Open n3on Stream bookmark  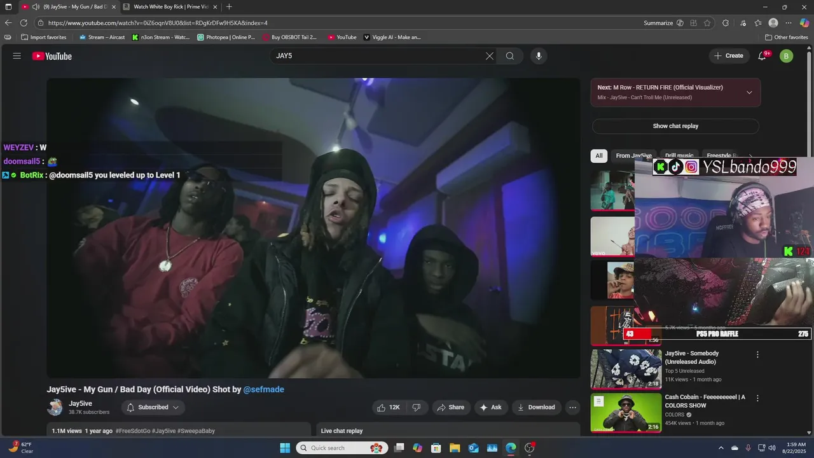coord(161,37)
